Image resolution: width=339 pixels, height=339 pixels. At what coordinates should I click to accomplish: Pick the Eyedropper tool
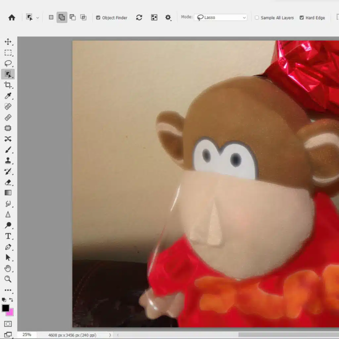(8, 96)
